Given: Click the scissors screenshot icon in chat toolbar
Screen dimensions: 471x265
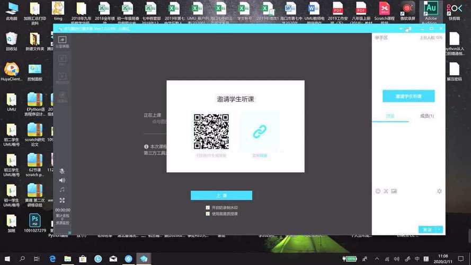Looking at the screenshot, I should click(x=386, y=191).
